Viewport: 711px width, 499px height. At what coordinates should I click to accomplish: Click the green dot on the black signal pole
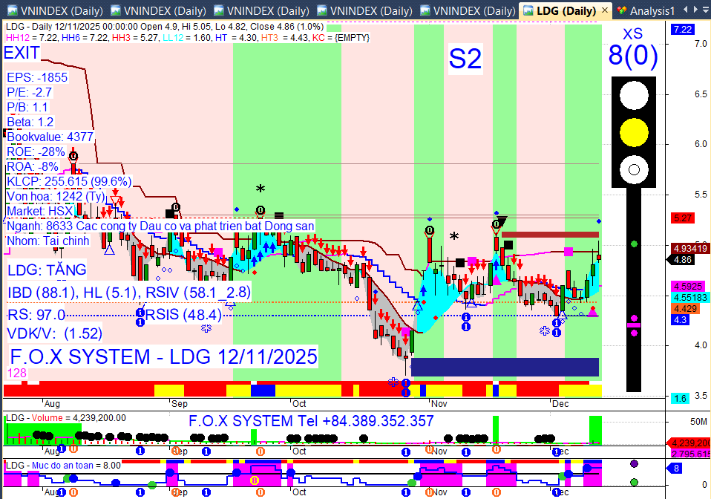pos(634,244)
